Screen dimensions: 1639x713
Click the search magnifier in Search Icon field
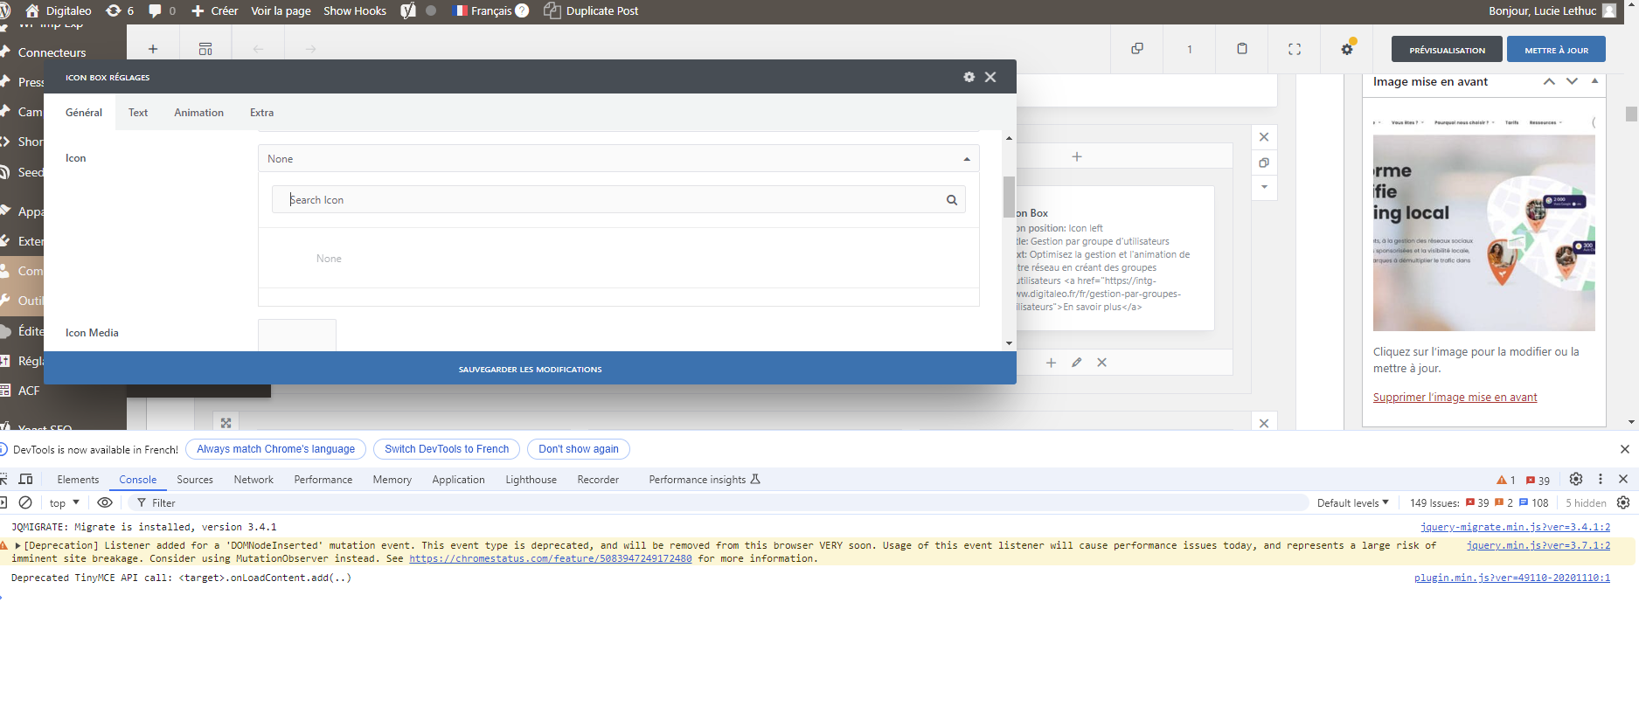coord(952,200)
